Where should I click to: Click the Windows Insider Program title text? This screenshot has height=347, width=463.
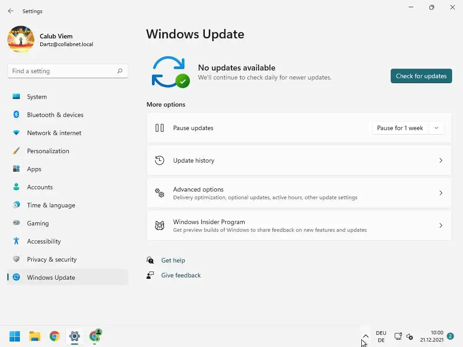coord(209,222)
